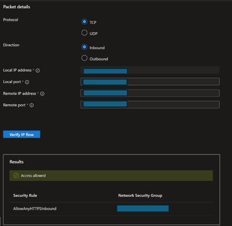Click into the Local port field
The width and height of the screenshot is (232, 226).
point(150,82)
